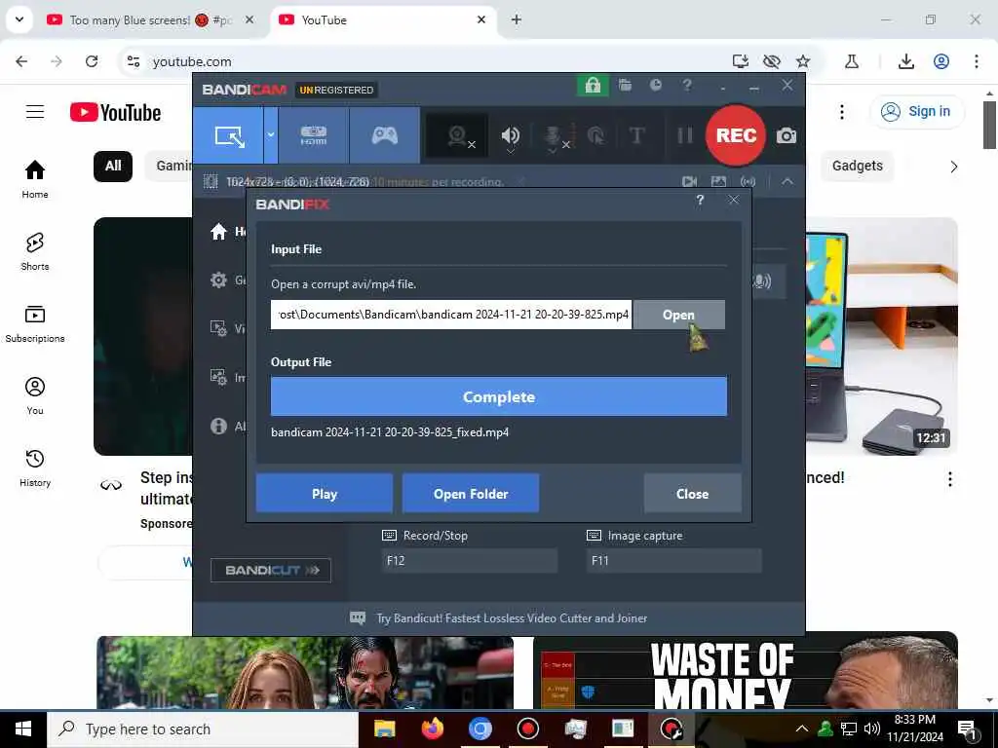Toggle speaker sound recording icon
This screenshot has height=748, width=998.
pyautogui.click(x=511, y=135)
